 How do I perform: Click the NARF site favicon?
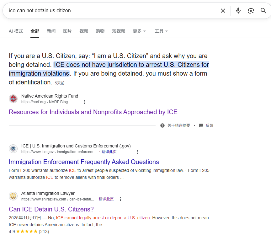13,99
